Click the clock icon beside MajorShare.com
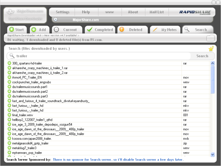 point(56,20)
